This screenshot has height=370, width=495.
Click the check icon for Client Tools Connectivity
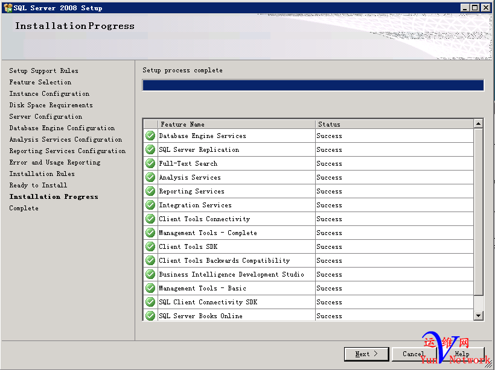point(150,219)
